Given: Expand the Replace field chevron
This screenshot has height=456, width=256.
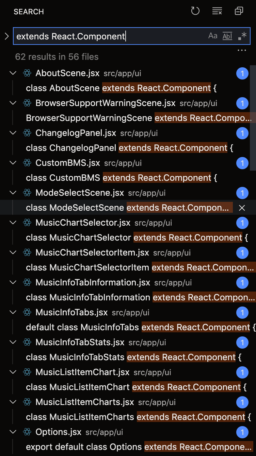Looking at the screenshot, I should (x=6, y=36).
